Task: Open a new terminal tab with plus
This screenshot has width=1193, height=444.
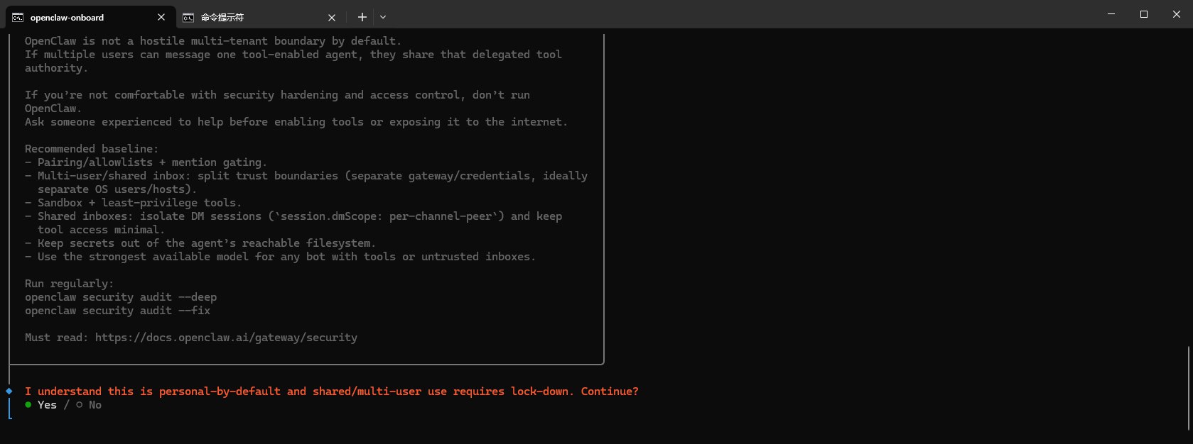Action: tap(362, 17)
